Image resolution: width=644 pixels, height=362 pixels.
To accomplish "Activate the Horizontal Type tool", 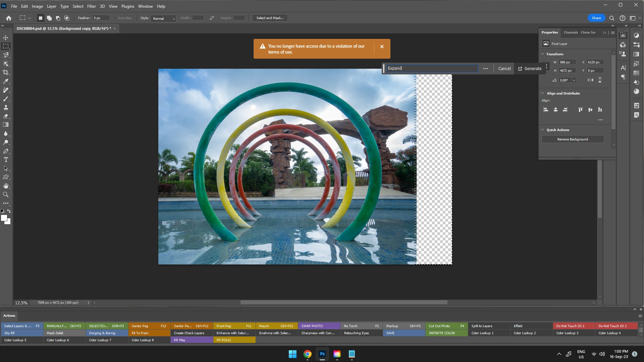I will 6,160.
